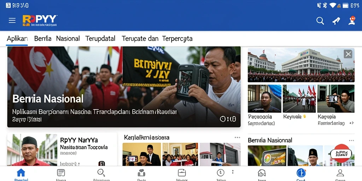Expand thumbnail row with the double chevron
This screenshot has height=181, width=362.
click(x=351, y=123)
